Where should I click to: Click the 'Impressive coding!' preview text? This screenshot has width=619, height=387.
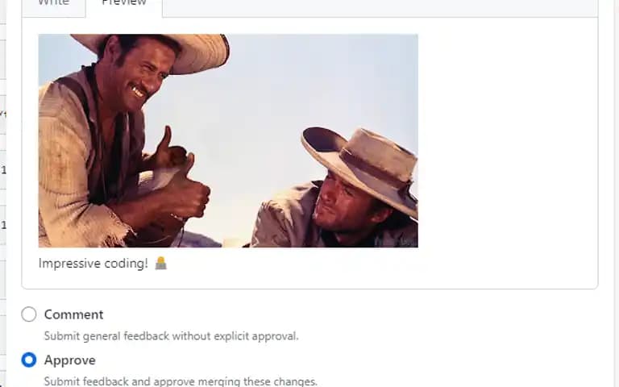click(93, 264)
